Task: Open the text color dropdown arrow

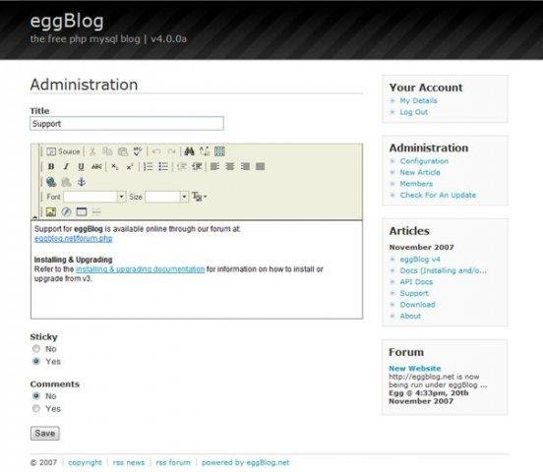Action: (x=206, y=197)
